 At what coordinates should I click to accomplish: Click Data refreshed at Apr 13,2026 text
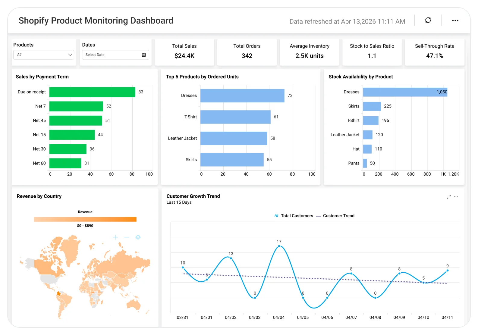coord(347,21)
